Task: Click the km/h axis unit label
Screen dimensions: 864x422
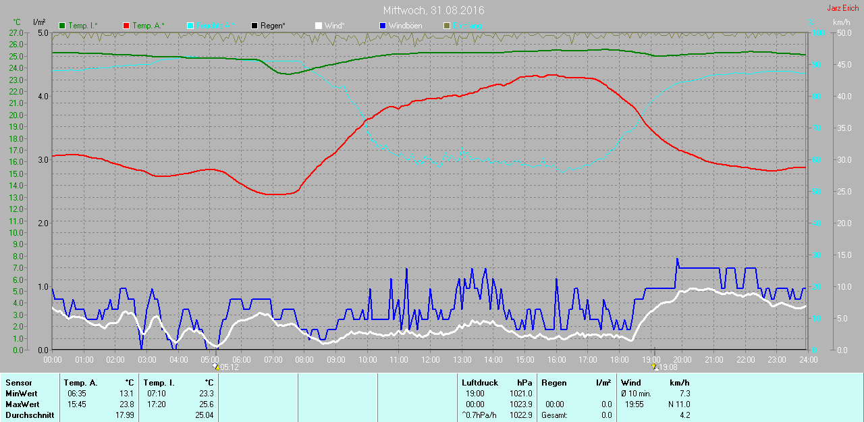Action: coord(841,22)
